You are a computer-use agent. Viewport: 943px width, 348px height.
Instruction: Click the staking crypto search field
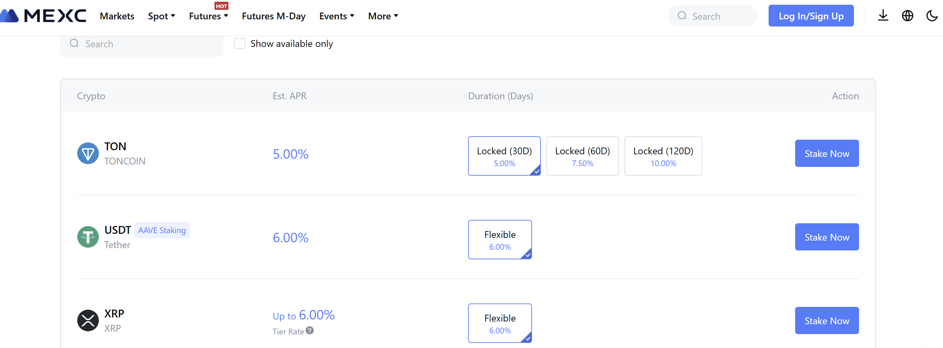[147, 44]
